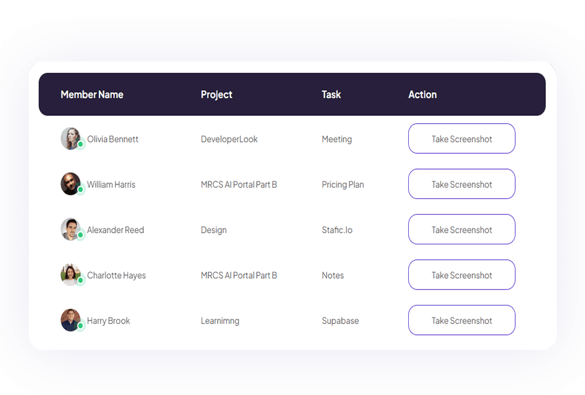Click Take Screenshot for Alexander Reed
This screenshot has width=585, height=395.
tap(461, 230)
